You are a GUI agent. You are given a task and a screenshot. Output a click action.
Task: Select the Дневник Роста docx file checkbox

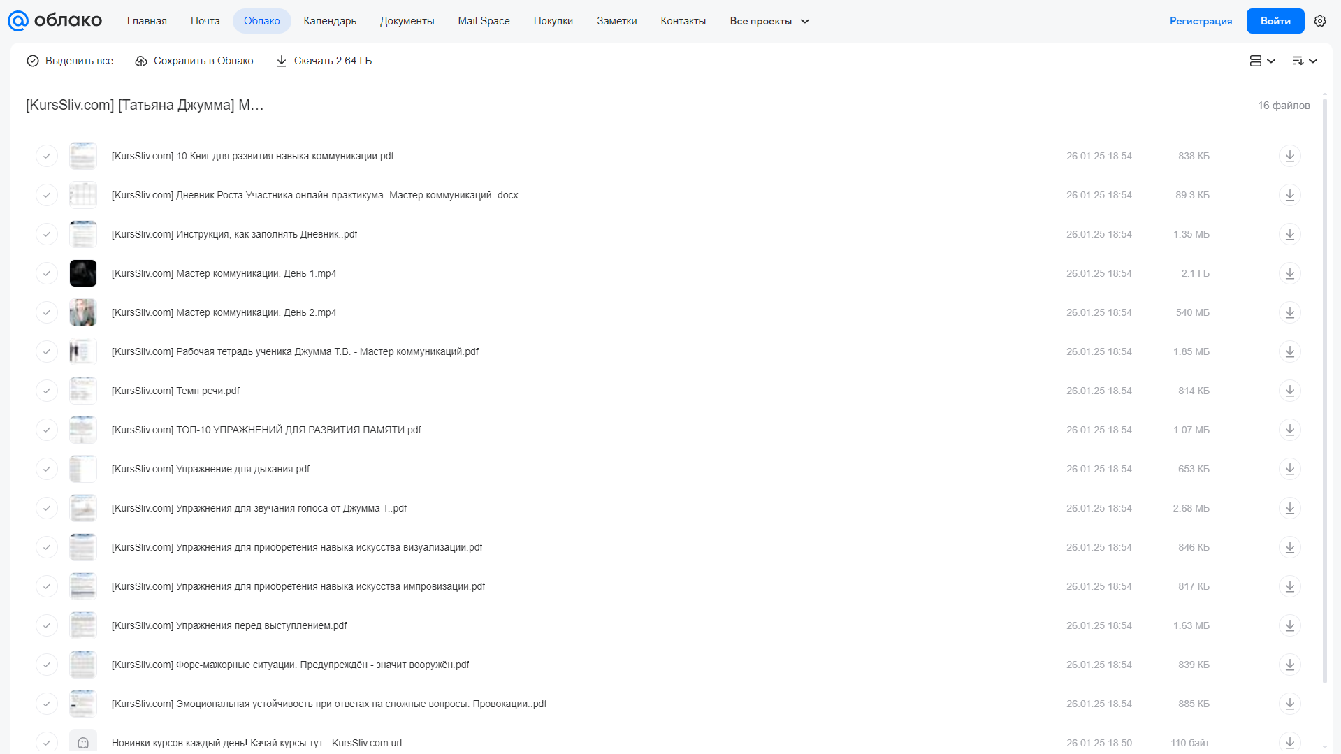coord(47,195)
